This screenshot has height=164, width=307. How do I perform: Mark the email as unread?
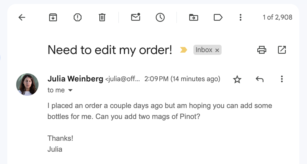tap(136, 17)
